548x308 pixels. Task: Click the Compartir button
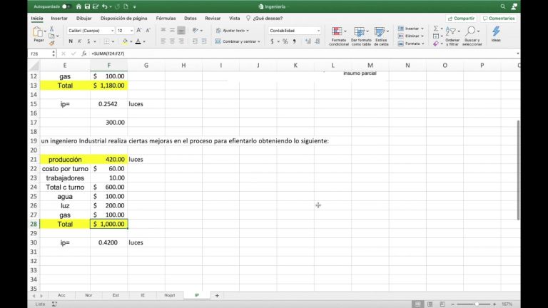click(x=462, y=19)
